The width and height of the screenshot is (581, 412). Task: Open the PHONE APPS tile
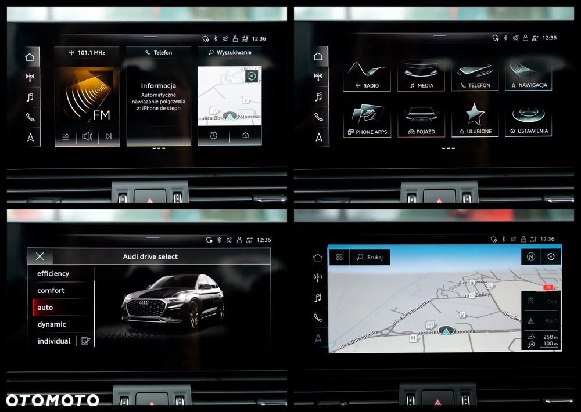tap(367, 121)
